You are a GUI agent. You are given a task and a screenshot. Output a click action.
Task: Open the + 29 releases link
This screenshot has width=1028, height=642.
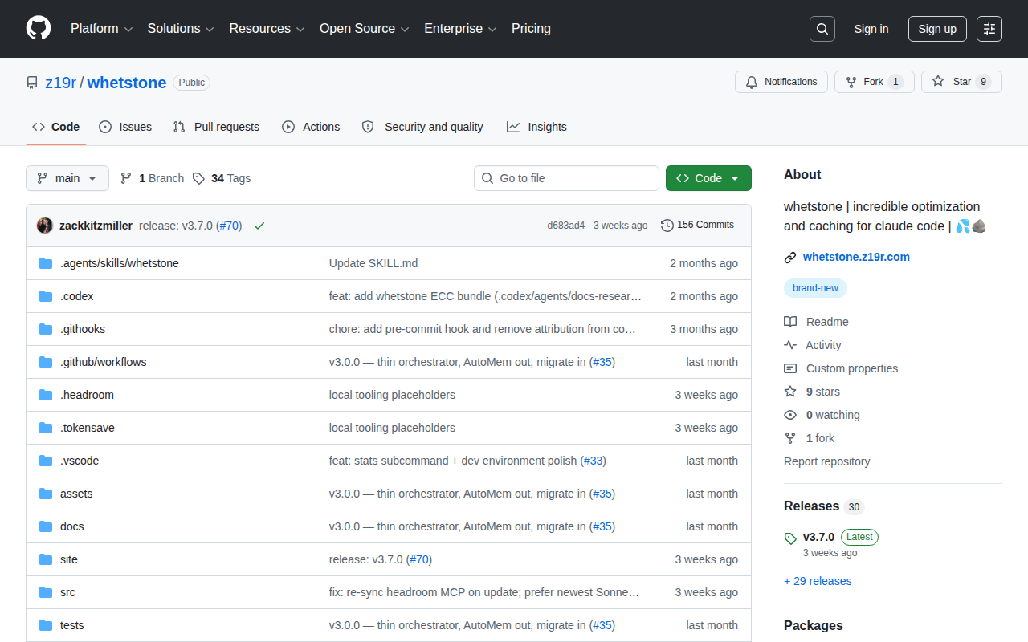tap(818, 581)
